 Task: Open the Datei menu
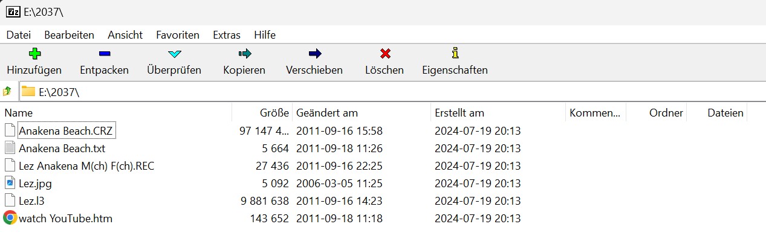[x=18, y=34]
